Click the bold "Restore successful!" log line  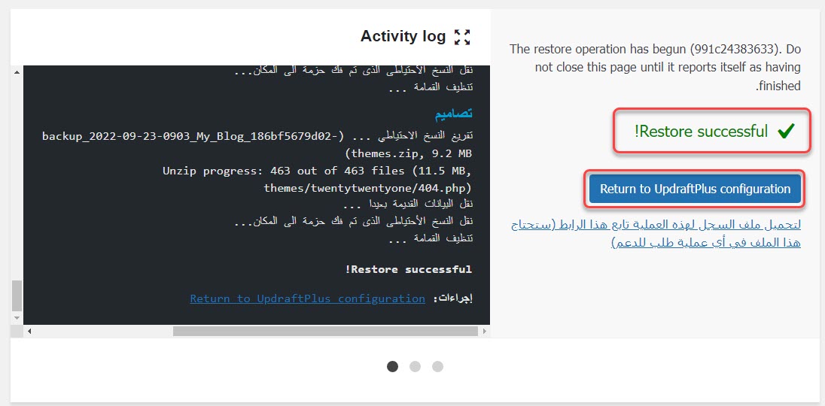[408, 268]
